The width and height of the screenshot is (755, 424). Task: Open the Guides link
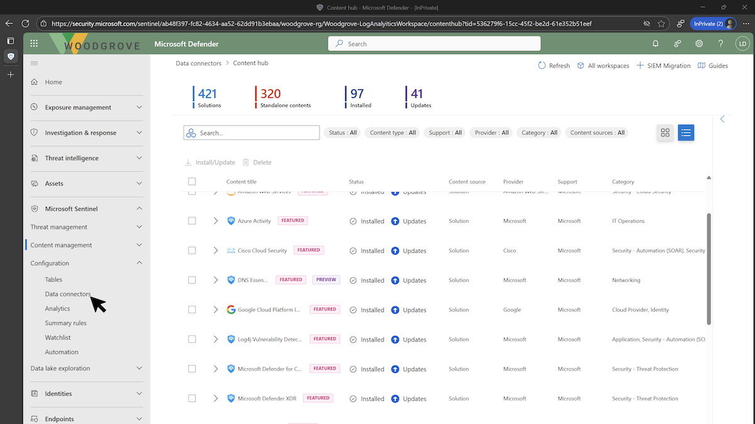click(x=713, y=65)
